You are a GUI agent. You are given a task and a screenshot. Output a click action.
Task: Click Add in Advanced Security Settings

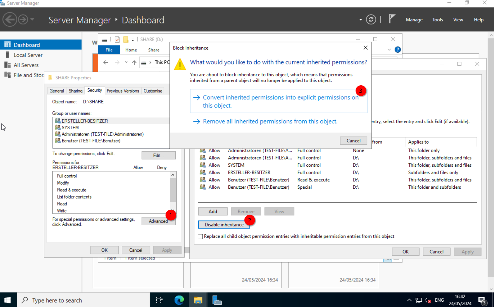tap(213, 211)
